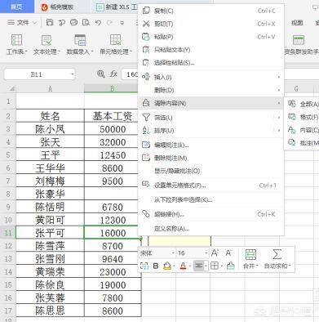
Task: Click the magnifier zoom icon beside fx
Action: point(101,74)
